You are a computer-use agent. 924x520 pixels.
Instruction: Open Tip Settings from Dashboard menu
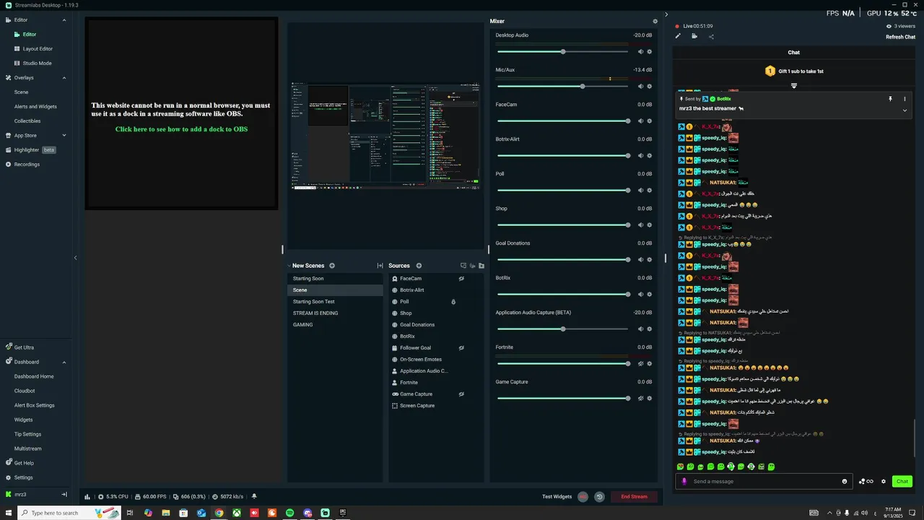click(x=27, y=434)
